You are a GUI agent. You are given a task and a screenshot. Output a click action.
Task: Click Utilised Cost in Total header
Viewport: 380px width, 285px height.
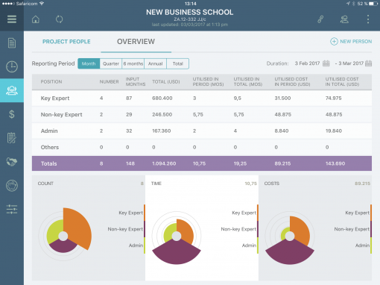coord(342,81)
